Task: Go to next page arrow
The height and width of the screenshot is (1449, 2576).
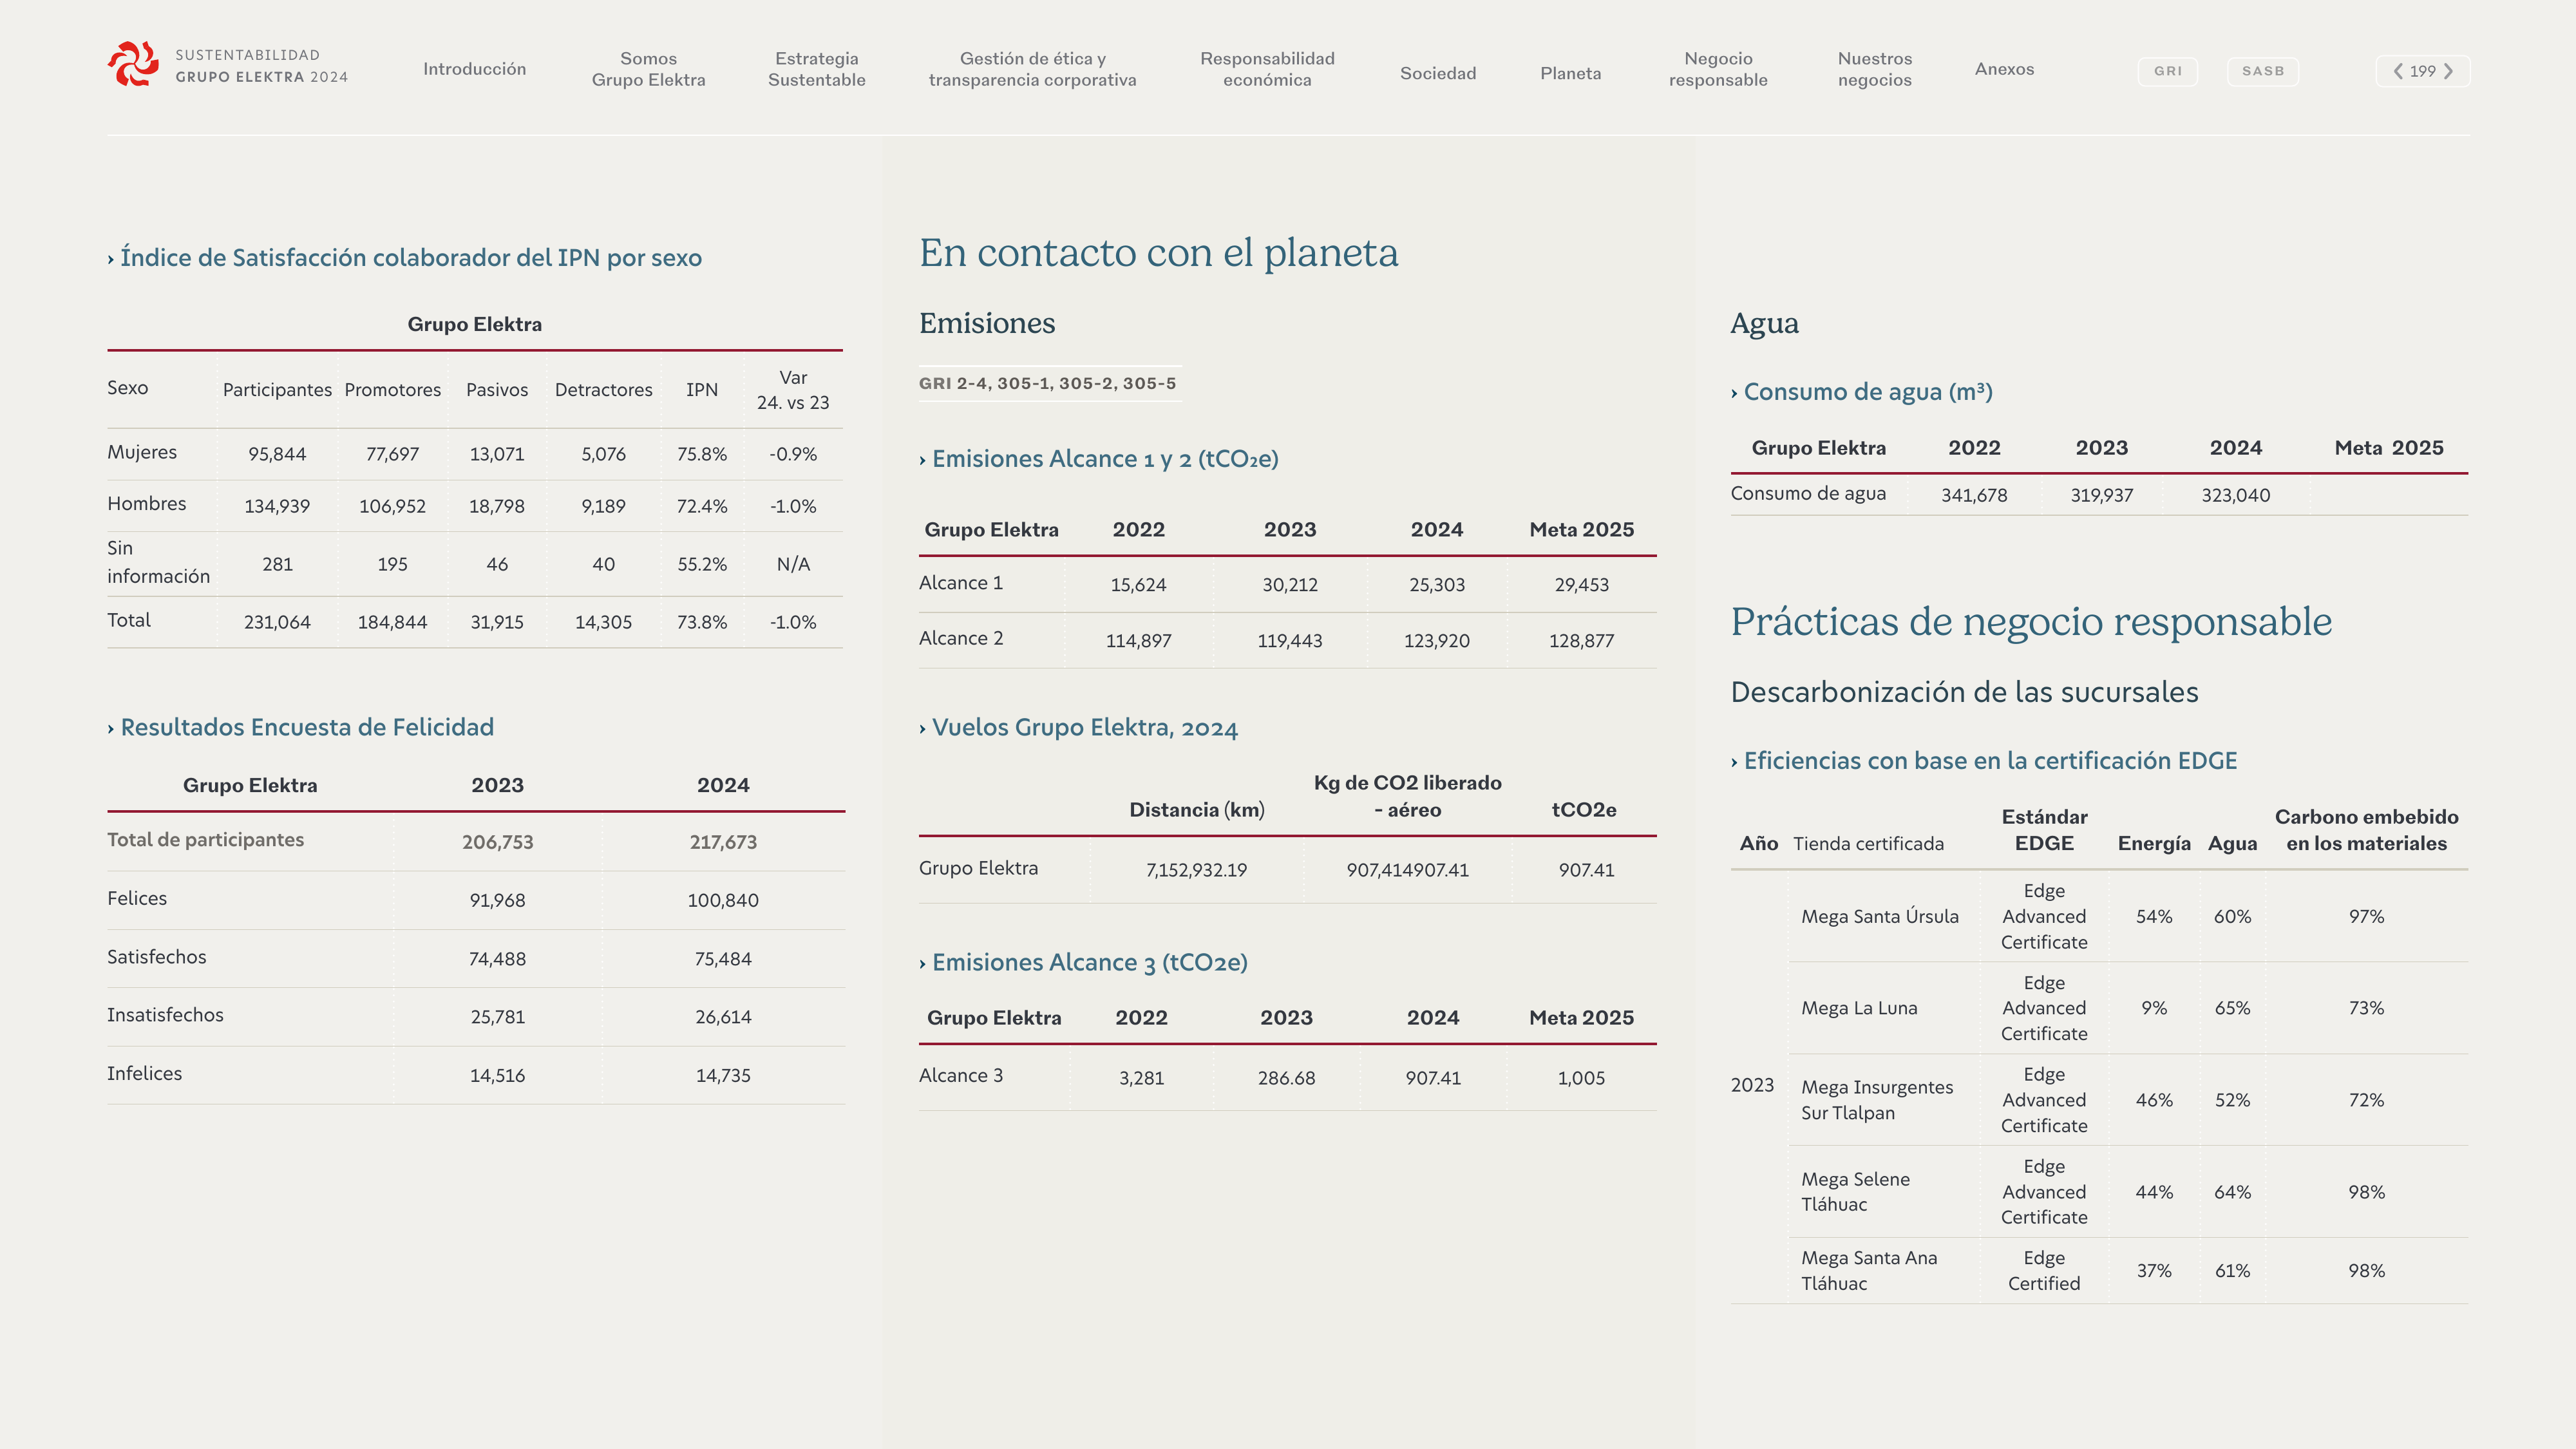Action: 2449,71
